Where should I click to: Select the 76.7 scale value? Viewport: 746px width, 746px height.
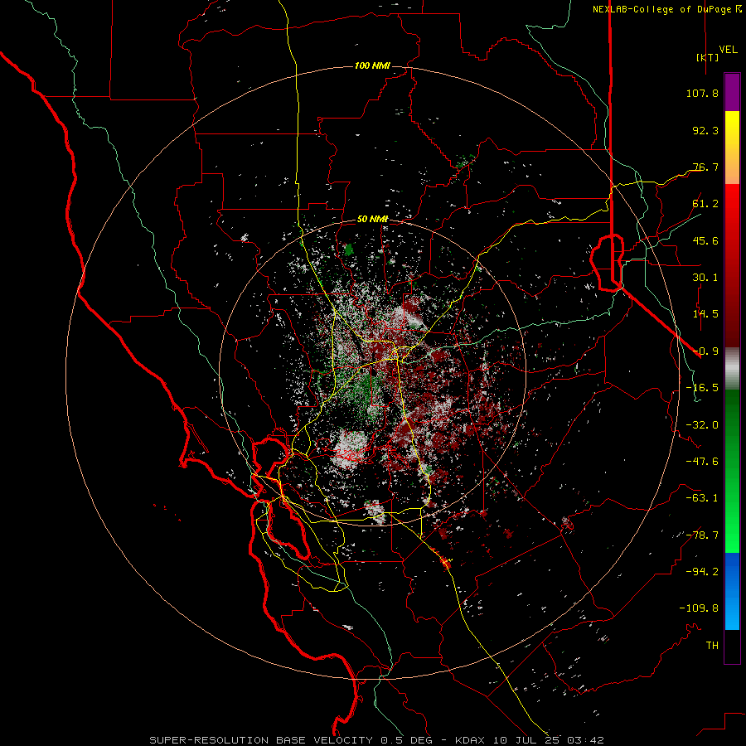705,167
